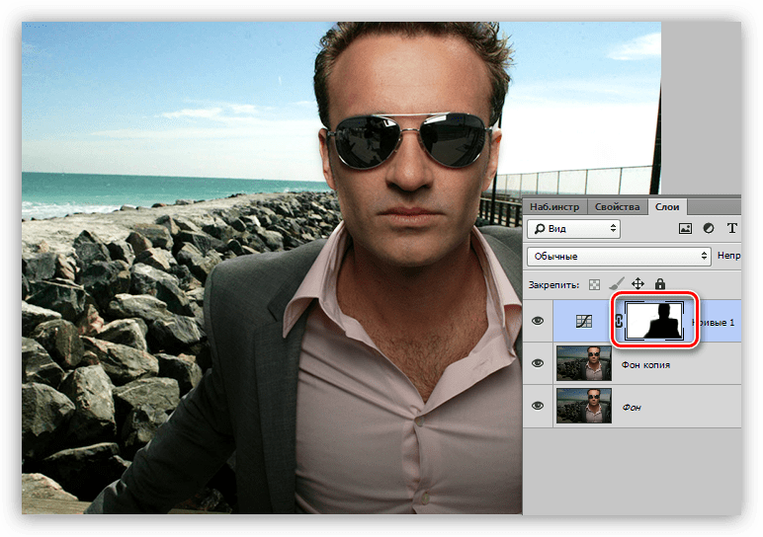Click the Непр opacity label
Screen dimensions: 763x537
click(729, 256)
